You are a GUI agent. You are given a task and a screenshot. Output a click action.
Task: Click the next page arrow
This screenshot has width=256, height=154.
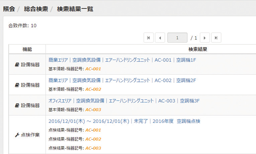(x=205, y=37)
